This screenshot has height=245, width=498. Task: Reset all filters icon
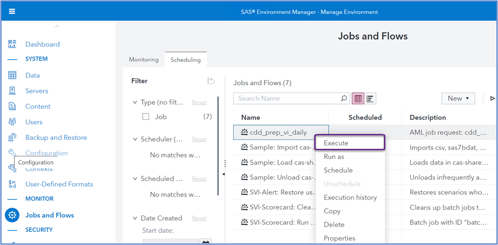click(211, 81)
